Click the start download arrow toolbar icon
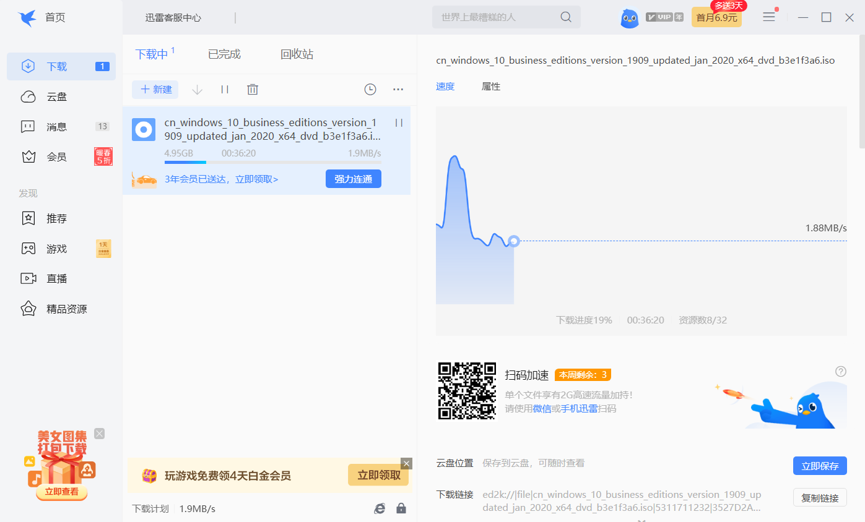The width and height of the screenshot is (865, 522). click(x=198, y=90)
